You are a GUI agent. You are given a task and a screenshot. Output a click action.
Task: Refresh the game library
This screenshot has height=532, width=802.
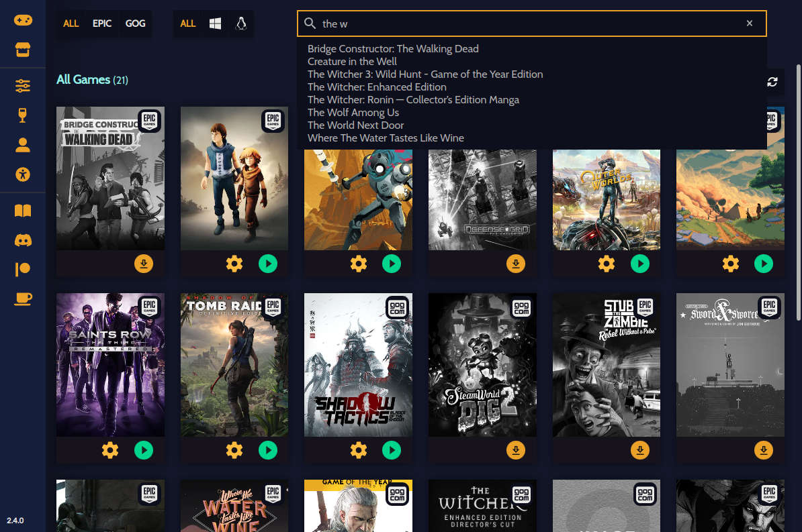tap(772, 82)
